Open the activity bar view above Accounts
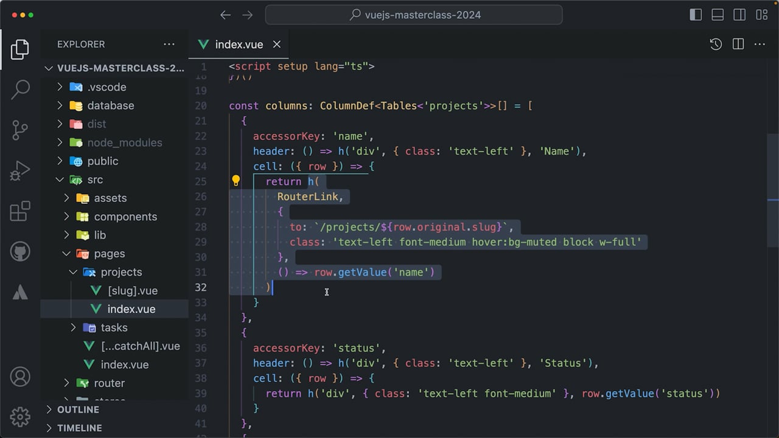779x438 pixels. (20, 291)
